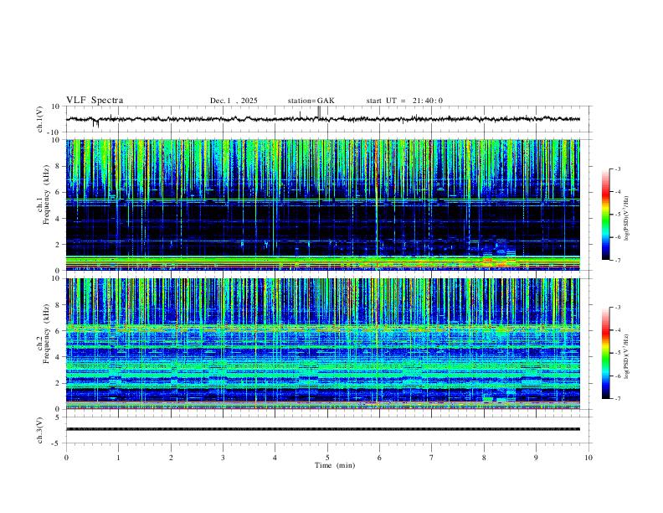This screenshot has height=513, width=663.
Task: Click the ch.1 spectrogram plot area
Action: [323, 205]
